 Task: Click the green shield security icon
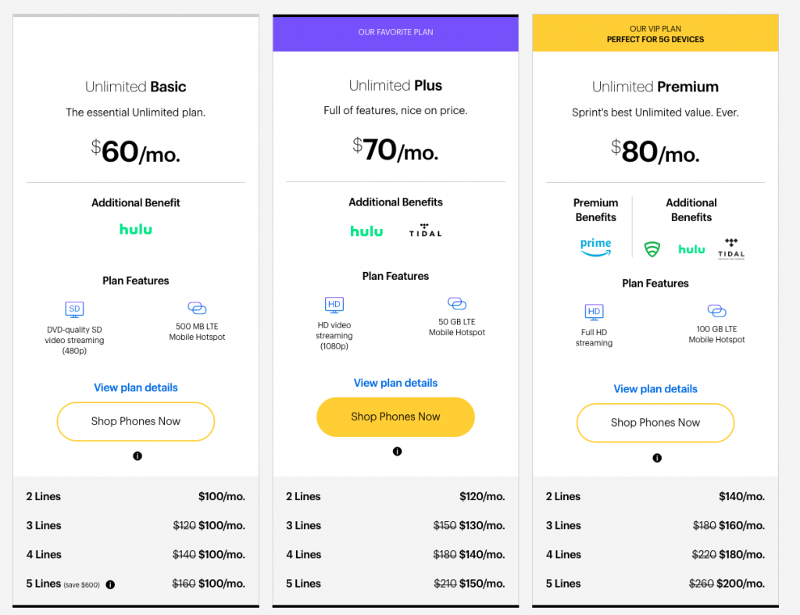point(652,249)
